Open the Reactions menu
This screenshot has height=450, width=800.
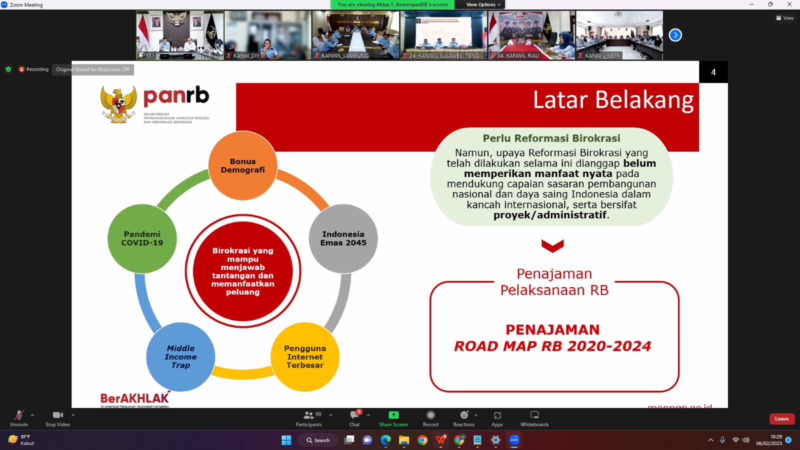(x=463, y=418)
